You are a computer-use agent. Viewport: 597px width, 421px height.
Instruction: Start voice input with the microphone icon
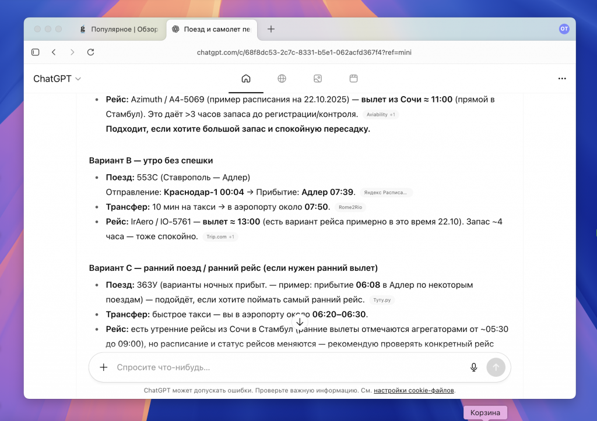pos(473,367)
